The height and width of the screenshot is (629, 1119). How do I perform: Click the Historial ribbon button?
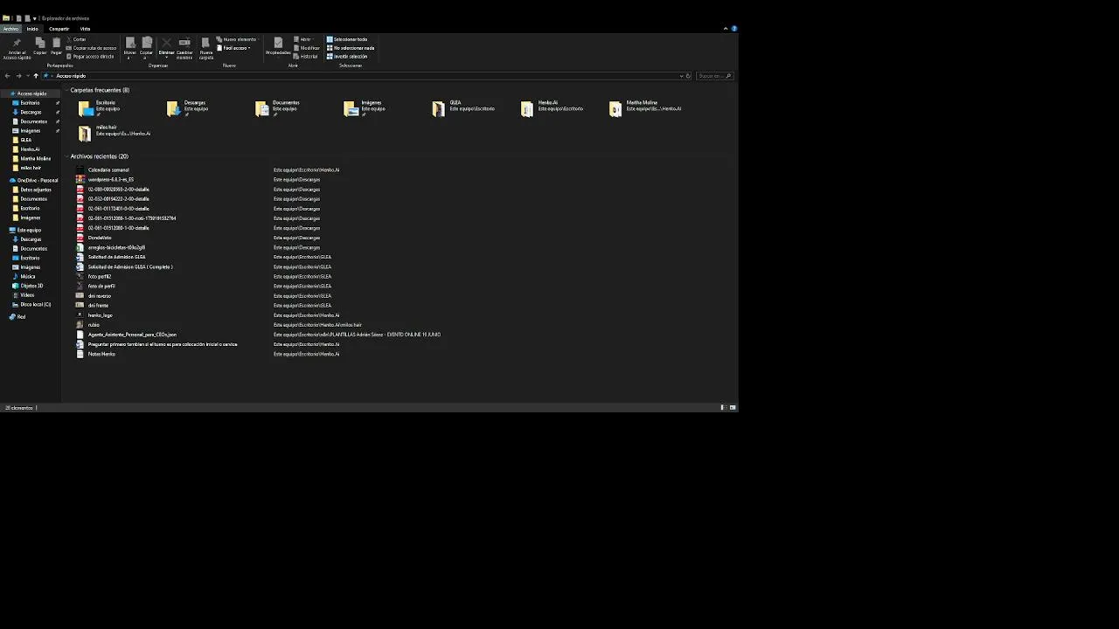(x=306, y=56)
